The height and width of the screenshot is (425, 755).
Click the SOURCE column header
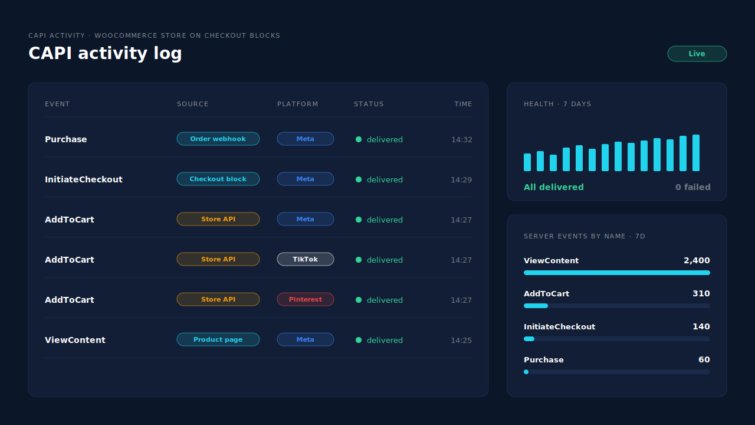point(193,104)
